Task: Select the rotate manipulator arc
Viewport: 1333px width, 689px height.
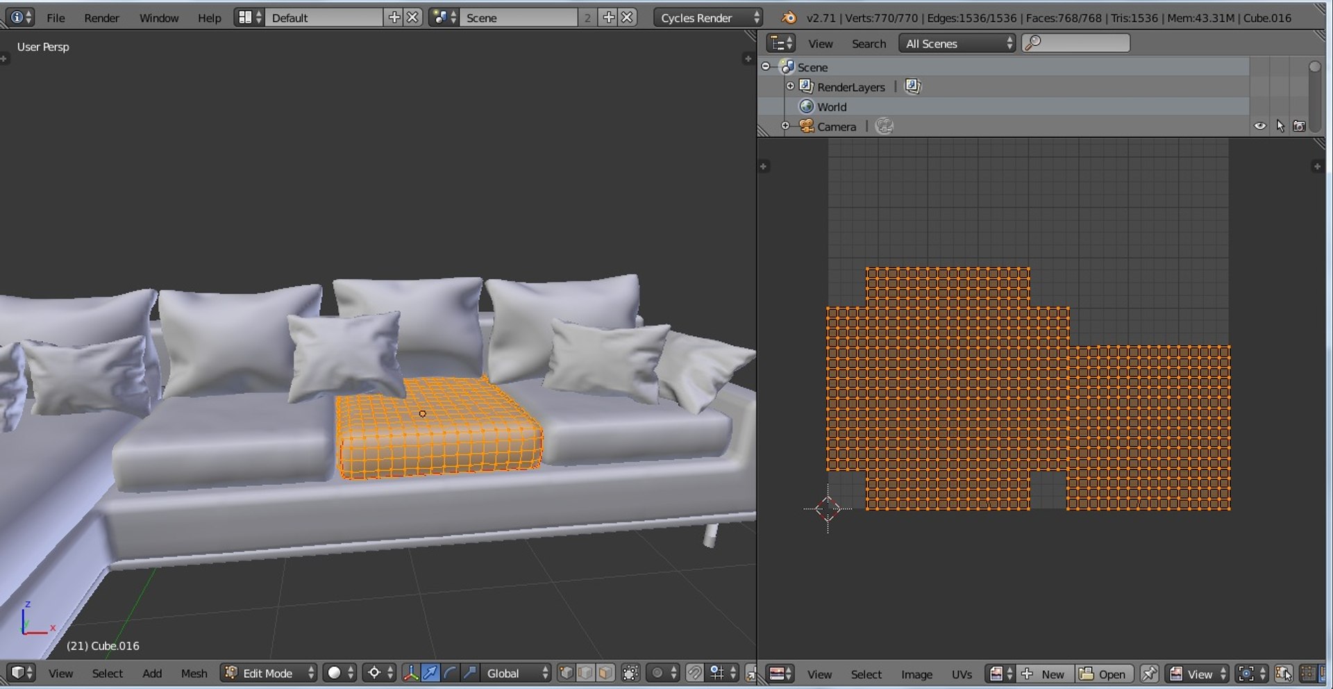Action: (450, 673)
